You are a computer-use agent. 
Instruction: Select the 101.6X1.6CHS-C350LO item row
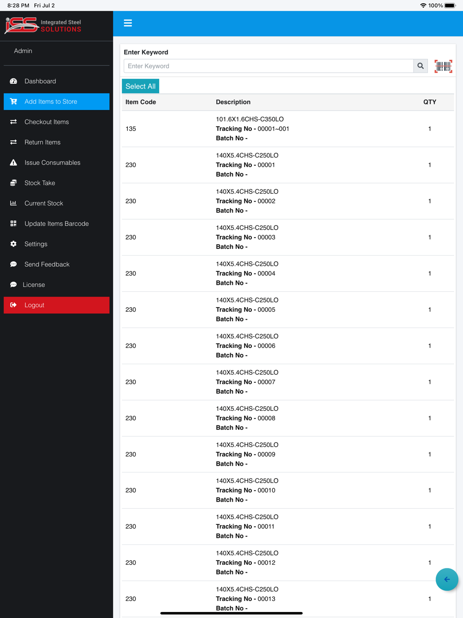288,129
